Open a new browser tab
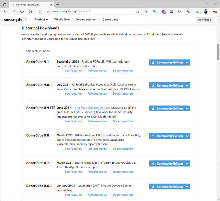The image size is (220, 201). pyautogui.click(x=58, y=5)
